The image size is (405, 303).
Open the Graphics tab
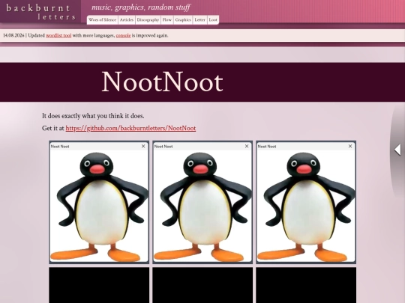click(x=183, y=20)
